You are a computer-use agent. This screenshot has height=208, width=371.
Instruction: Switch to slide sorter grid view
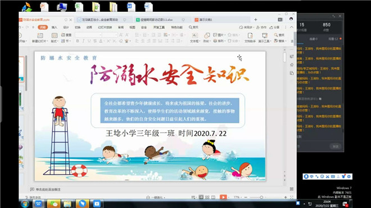(207, 197)
